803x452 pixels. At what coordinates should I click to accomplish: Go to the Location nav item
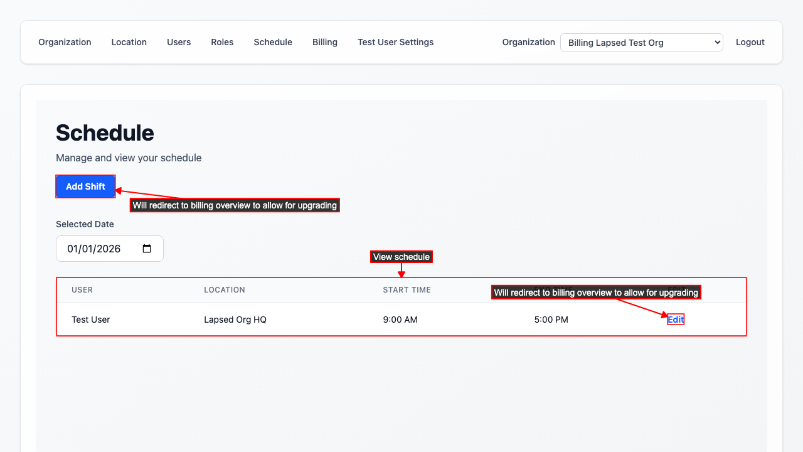point(129,42)
